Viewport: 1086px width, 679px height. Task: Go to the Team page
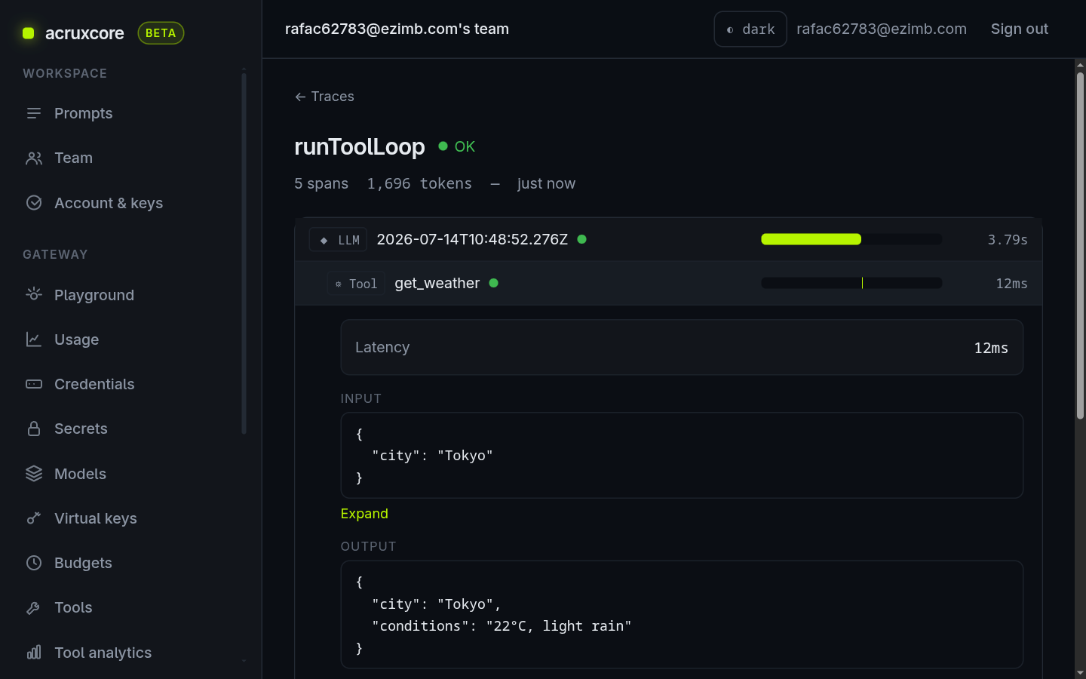(73, 158)
